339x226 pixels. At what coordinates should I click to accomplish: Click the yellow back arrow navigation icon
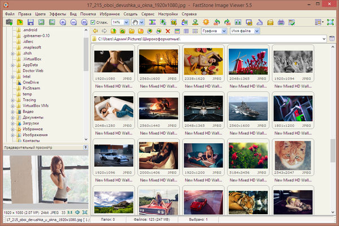tap(95, 30)
